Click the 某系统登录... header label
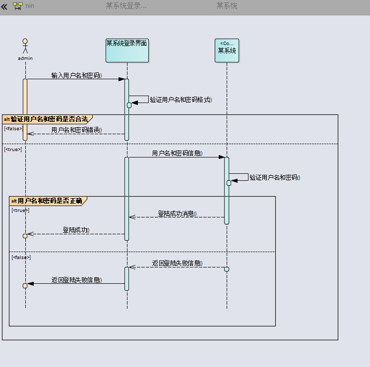 pyautogui.click(x=126, y=6)
